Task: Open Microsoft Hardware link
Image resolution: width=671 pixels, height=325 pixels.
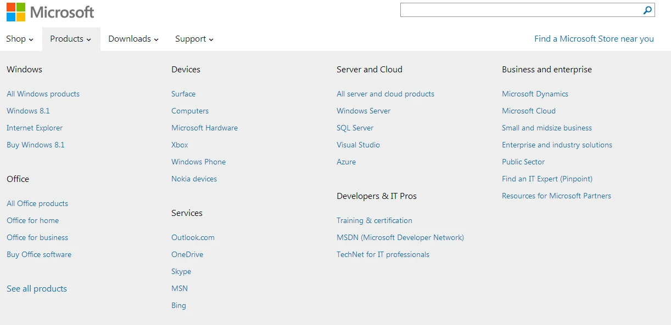Action: tap(204, 128)
